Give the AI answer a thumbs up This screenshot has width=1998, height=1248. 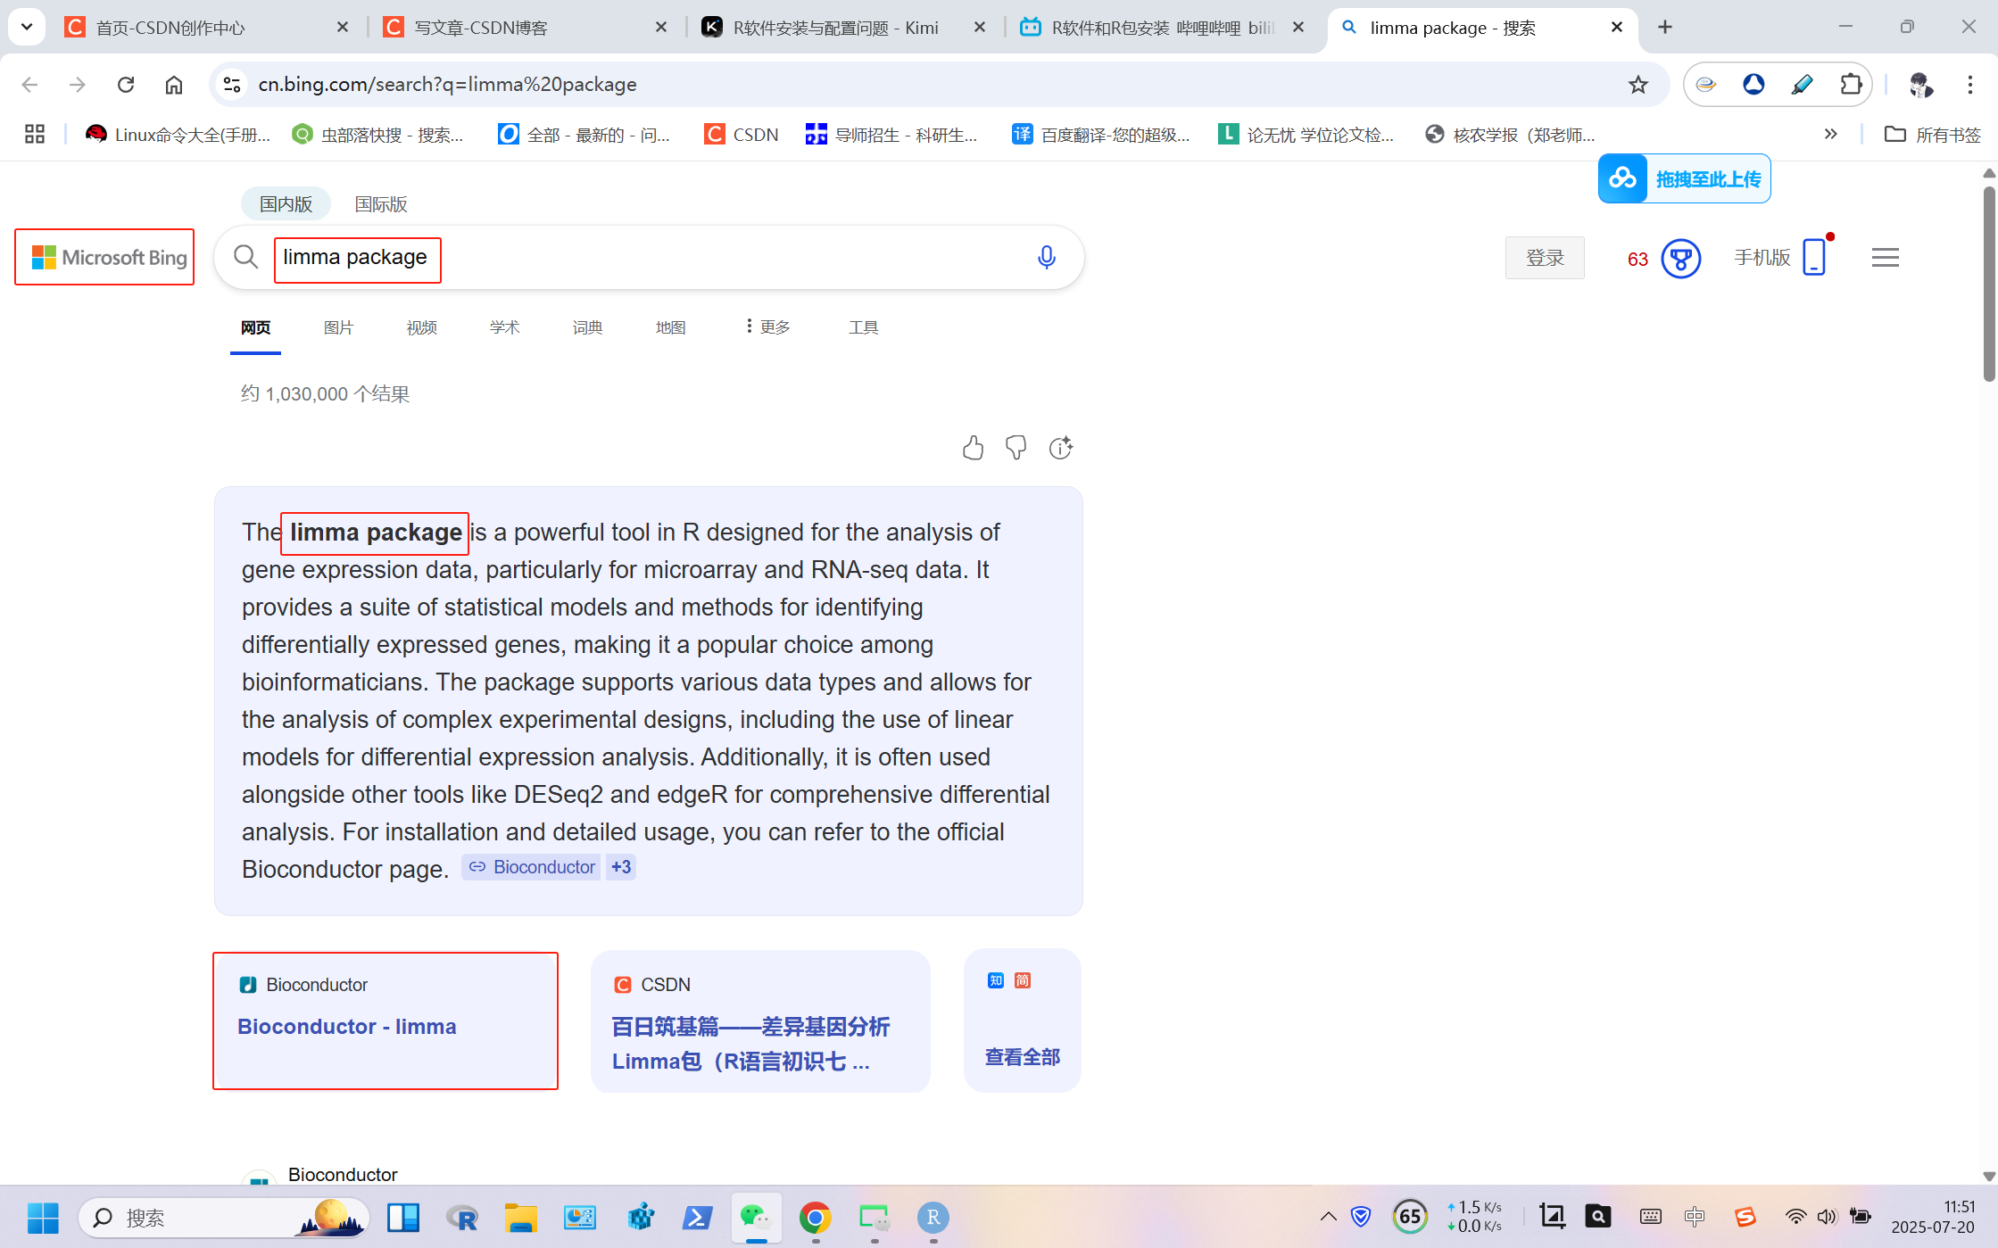click(974, 447)
